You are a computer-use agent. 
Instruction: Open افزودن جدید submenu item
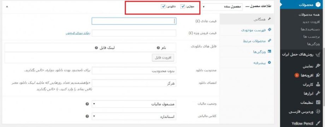click(x=311, y=22)
